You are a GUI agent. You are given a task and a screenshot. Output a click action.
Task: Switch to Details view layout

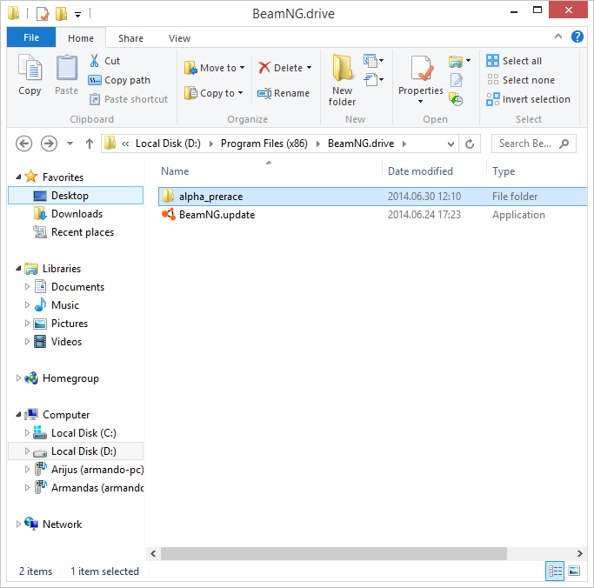pyautogui.click(x=555, y=571)
